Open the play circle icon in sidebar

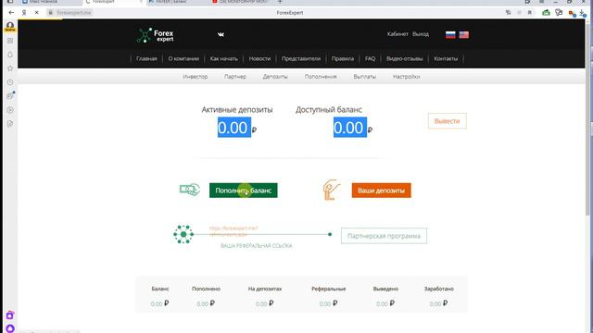(10, 110)
